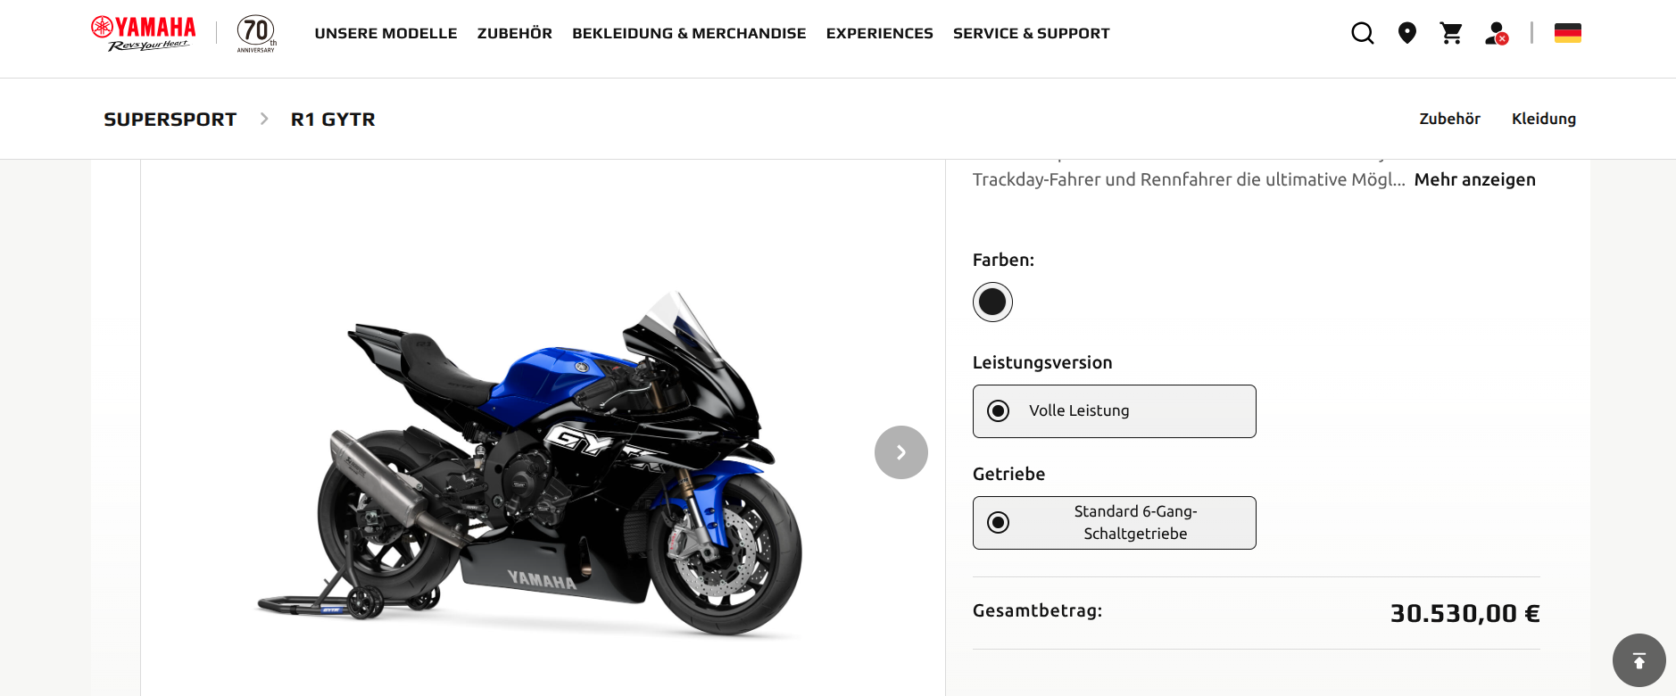Open the 70th Anniversary logo link
1676x696 pixels.
[256, 34]
